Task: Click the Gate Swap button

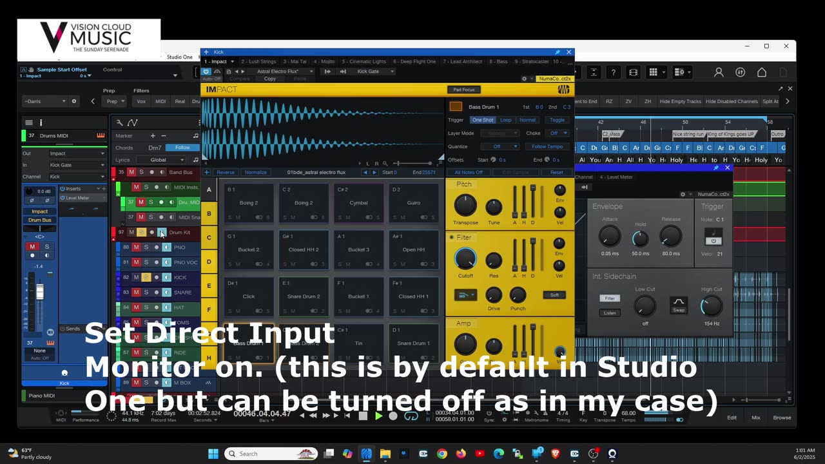Action: tap(678, 305)
